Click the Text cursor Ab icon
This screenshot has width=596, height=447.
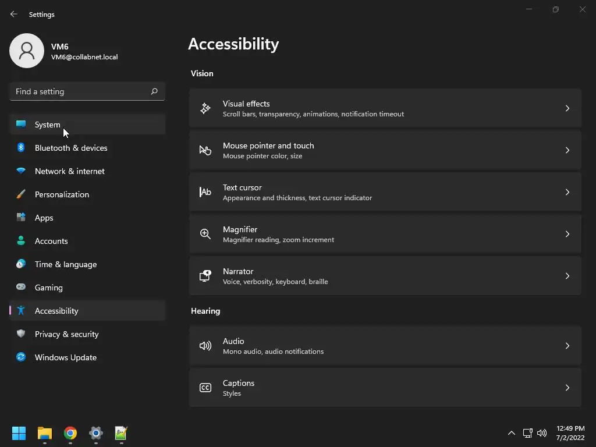coord(205,192)
